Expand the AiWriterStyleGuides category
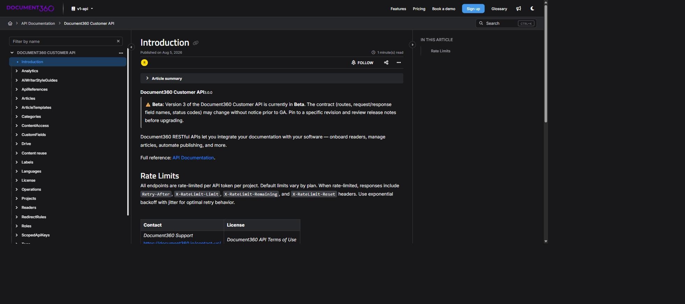This screenshot has width=685, height=304. click(16, 80)
